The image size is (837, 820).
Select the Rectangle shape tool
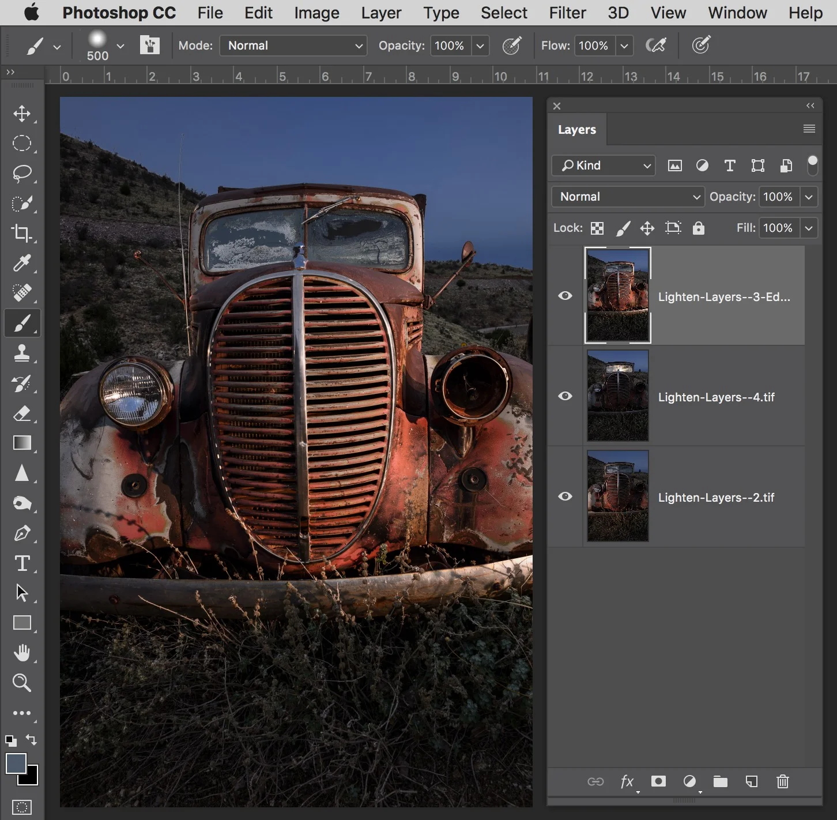click(22, 623)
